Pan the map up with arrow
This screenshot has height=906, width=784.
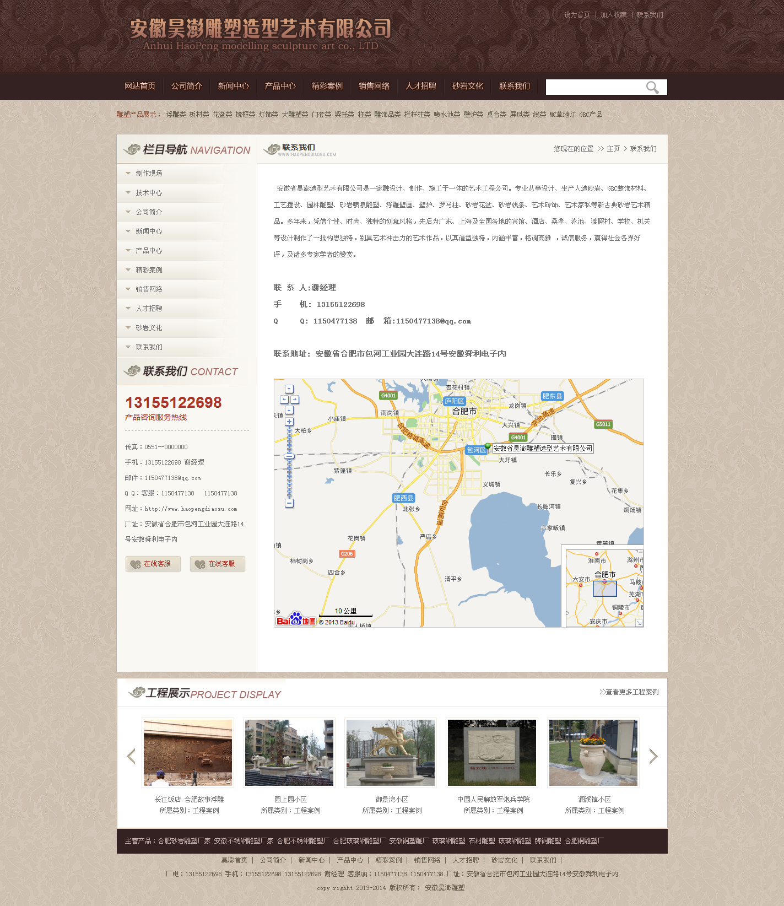click(x=289, y=389)
